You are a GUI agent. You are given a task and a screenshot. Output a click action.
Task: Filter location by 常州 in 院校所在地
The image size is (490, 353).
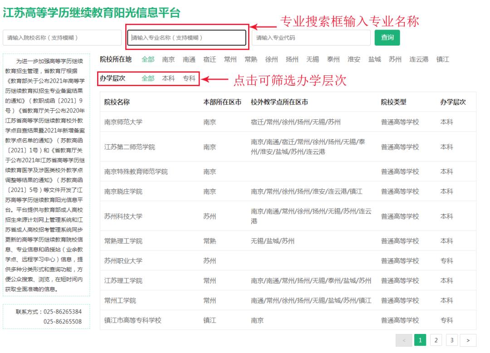(230, 59)
